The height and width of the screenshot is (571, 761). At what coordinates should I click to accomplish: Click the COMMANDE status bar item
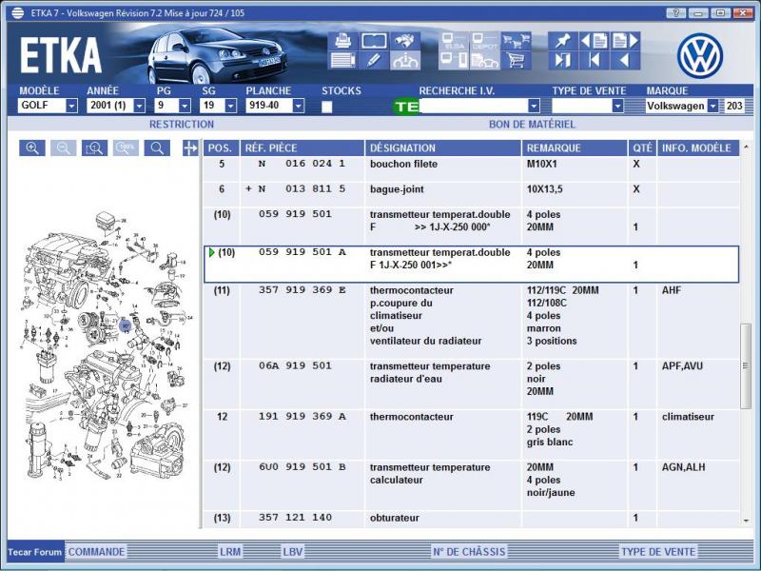[97, 552]
